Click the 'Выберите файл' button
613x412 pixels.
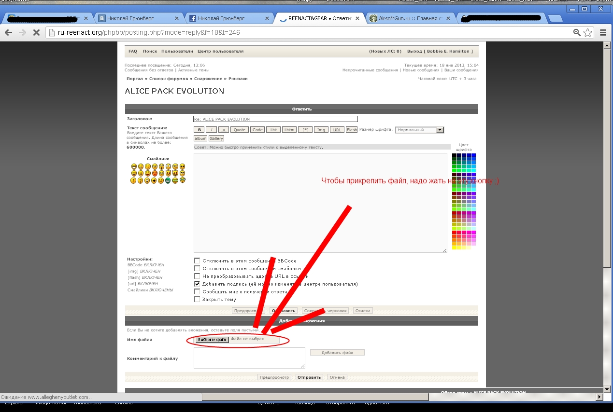pos(212,340)
